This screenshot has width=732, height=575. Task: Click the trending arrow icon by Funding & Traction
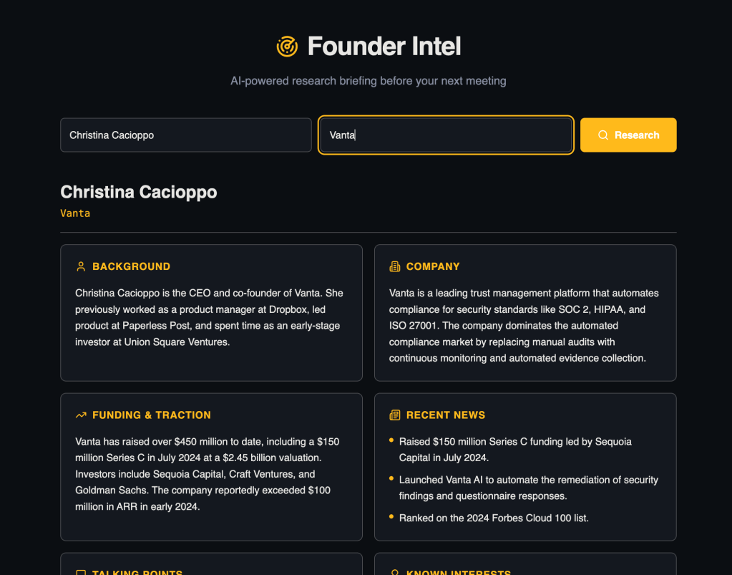click(81, 415)
